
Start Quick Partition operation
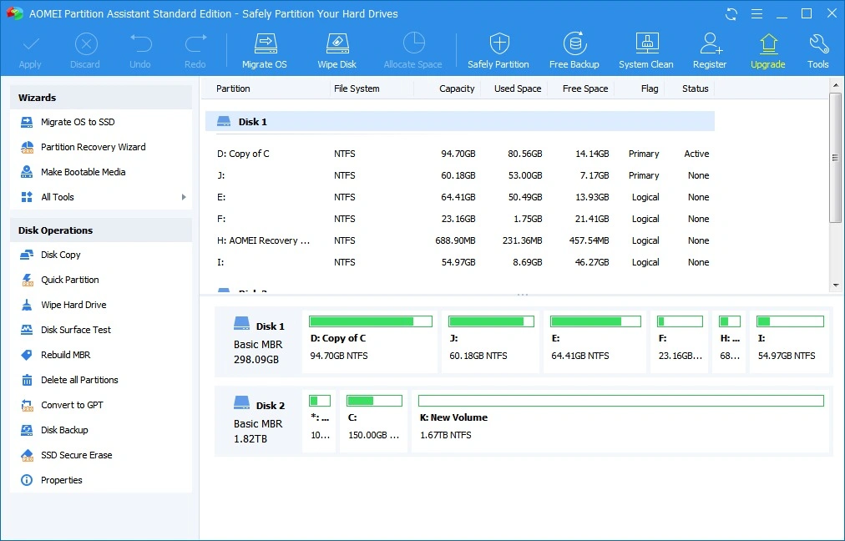pos(101,280)
